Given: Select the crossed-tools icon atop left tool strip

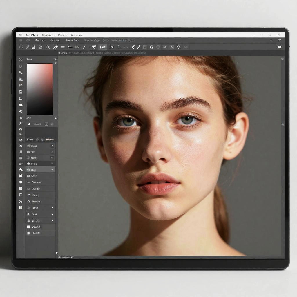Looking at the screenshot, I should [21, 59].
